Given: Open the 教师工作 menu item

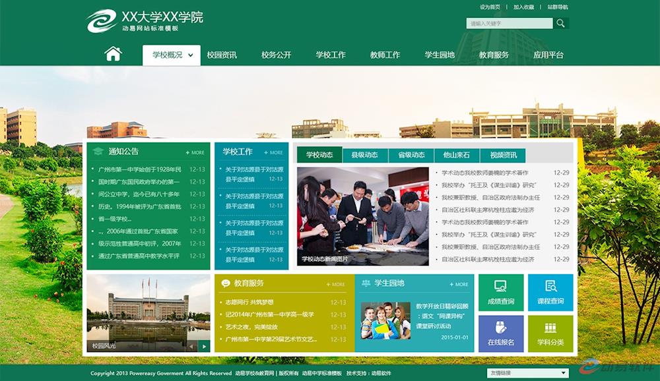Looking at the screenshot, I should [x=385, y=55].
